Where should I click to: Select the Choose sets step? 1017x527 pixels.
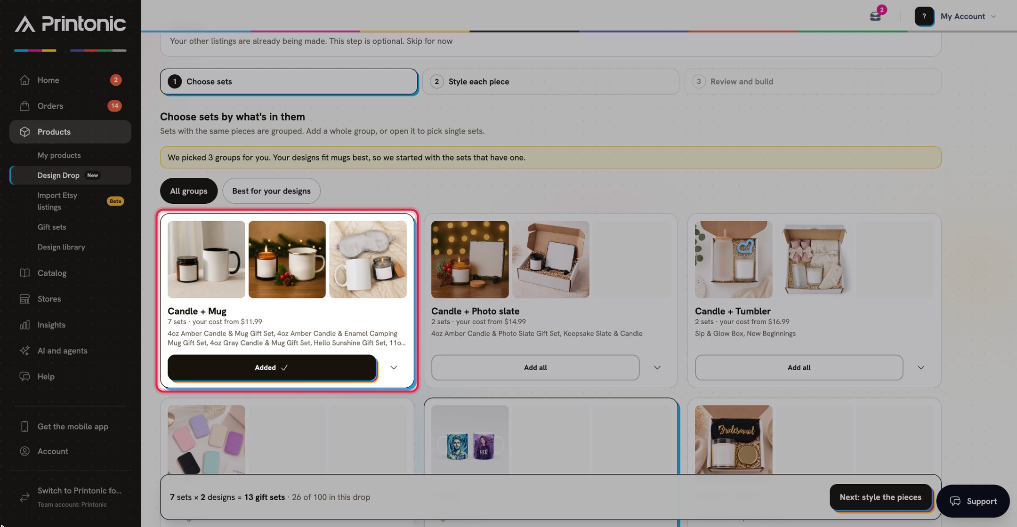[289, 81]
